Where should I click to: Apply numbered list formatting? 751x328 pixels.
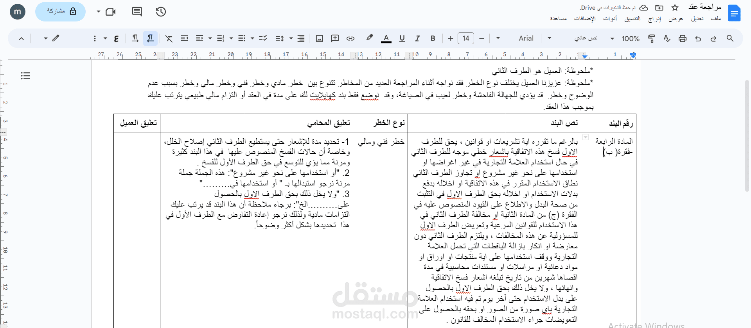pyautogui.click(x=221, y=38)
